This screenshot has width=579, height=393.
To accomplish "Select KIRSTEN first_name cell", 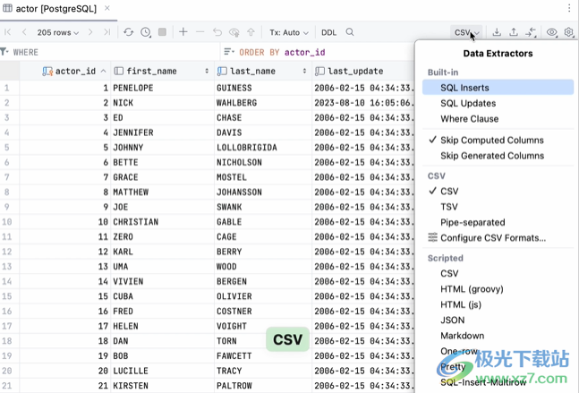I will pyautogui.click(x=162, y=386).
